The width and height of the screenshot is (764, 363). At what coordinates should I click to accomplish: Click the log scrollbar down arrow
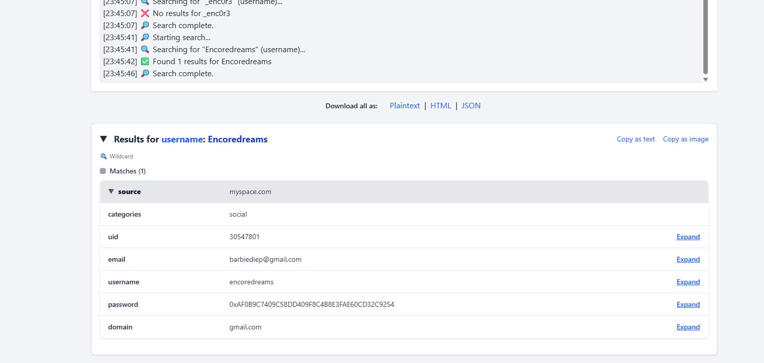point(705,79)
